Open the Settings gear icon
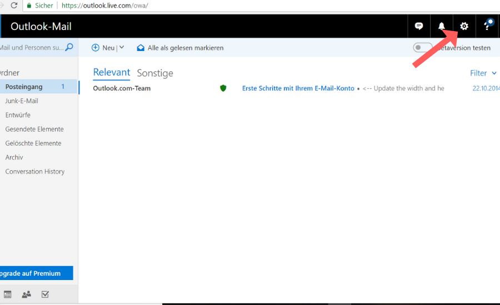 [x=464, y=26]
